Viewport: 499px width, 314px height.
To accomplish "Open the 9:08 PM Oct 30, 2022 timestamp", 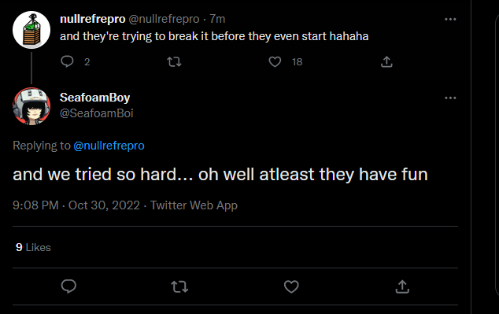I will [76, 205].
